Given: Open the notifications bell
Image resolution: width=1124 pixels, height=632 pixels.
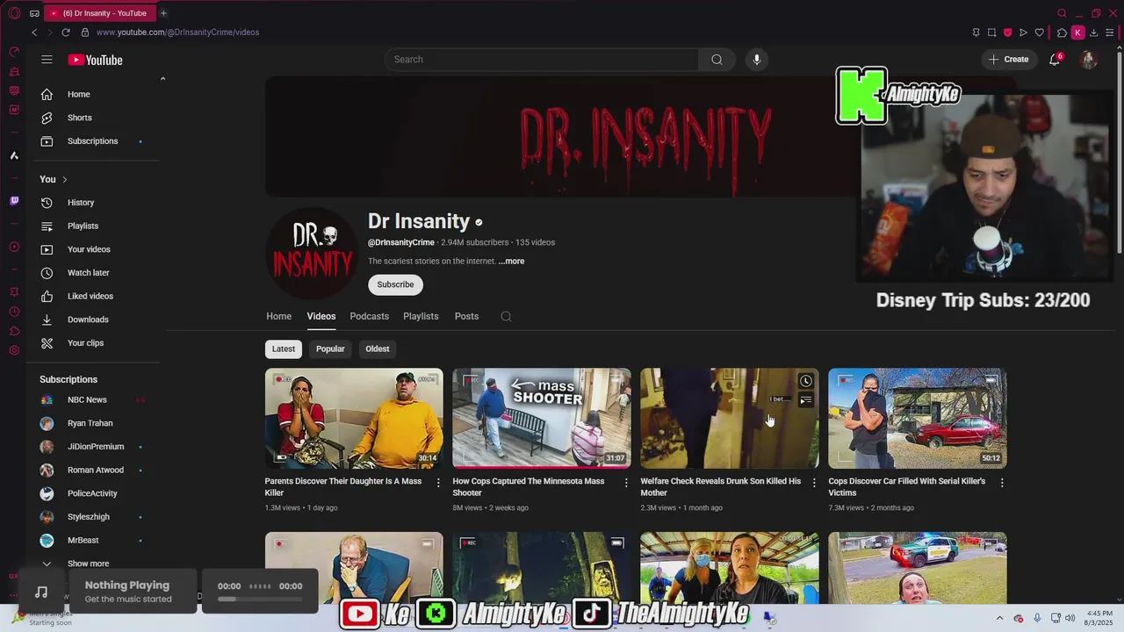Looking at the screenshot, I should click(x=1055, y=60).
